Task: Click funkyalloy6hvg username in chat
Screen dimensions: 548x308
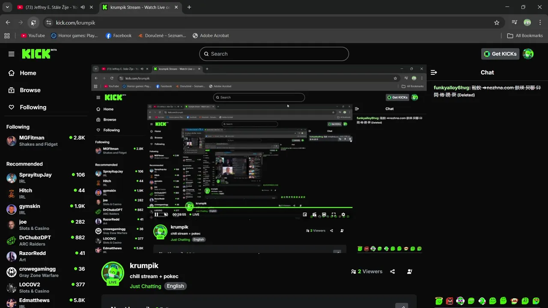Action: coord(452,88)
